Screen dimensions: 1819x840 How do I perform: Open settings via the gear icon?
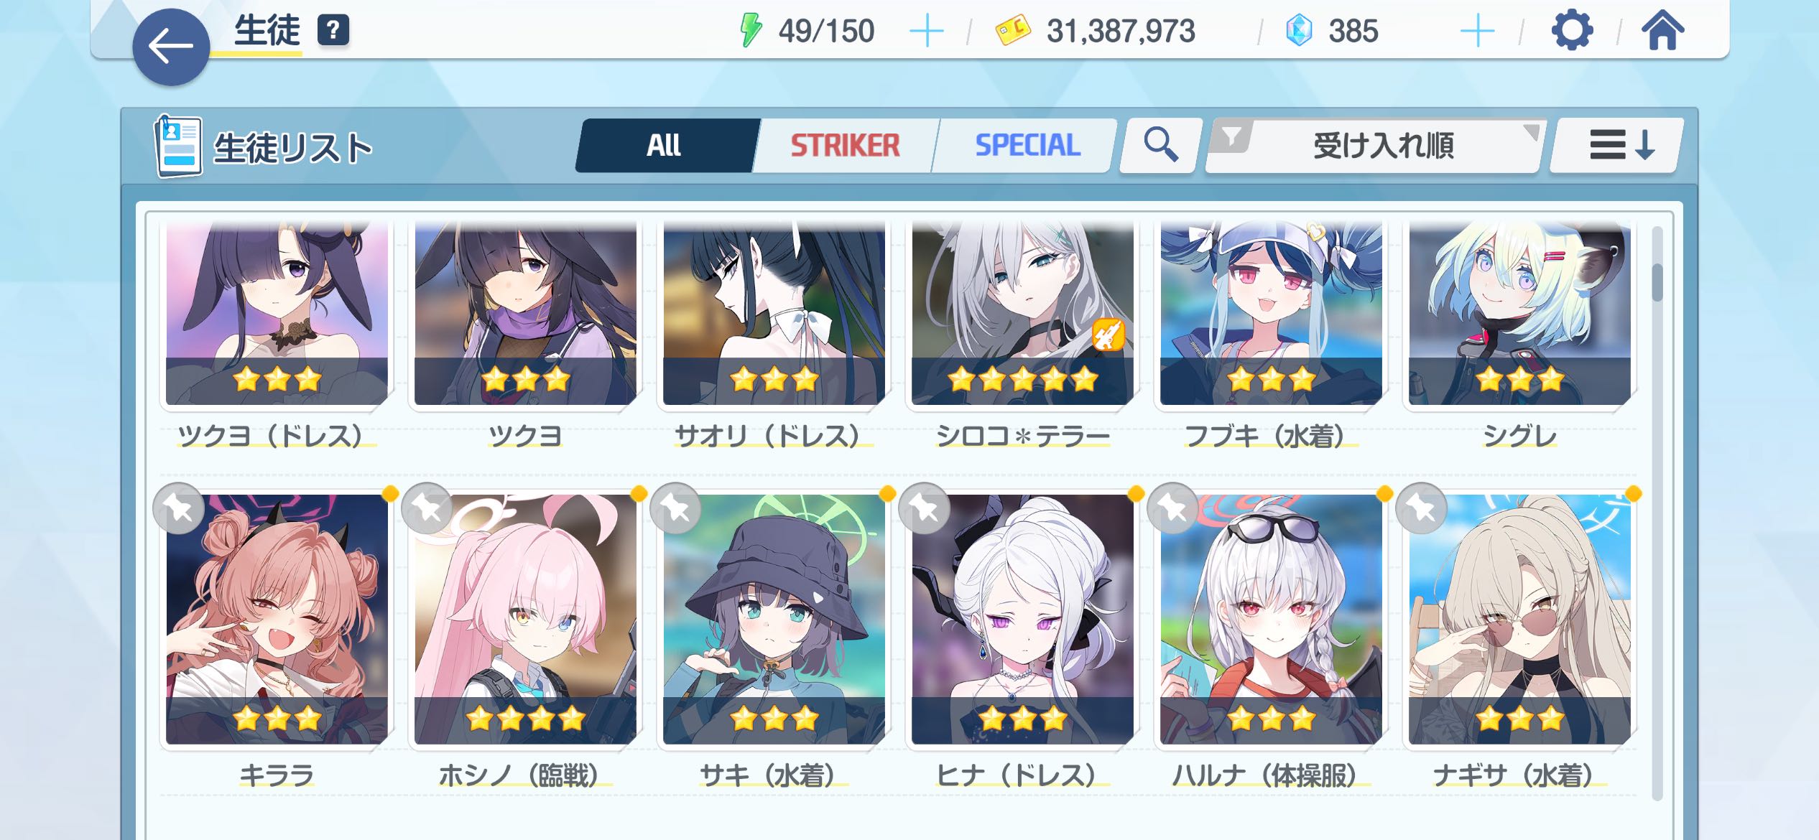click(x=1572, y=31)
